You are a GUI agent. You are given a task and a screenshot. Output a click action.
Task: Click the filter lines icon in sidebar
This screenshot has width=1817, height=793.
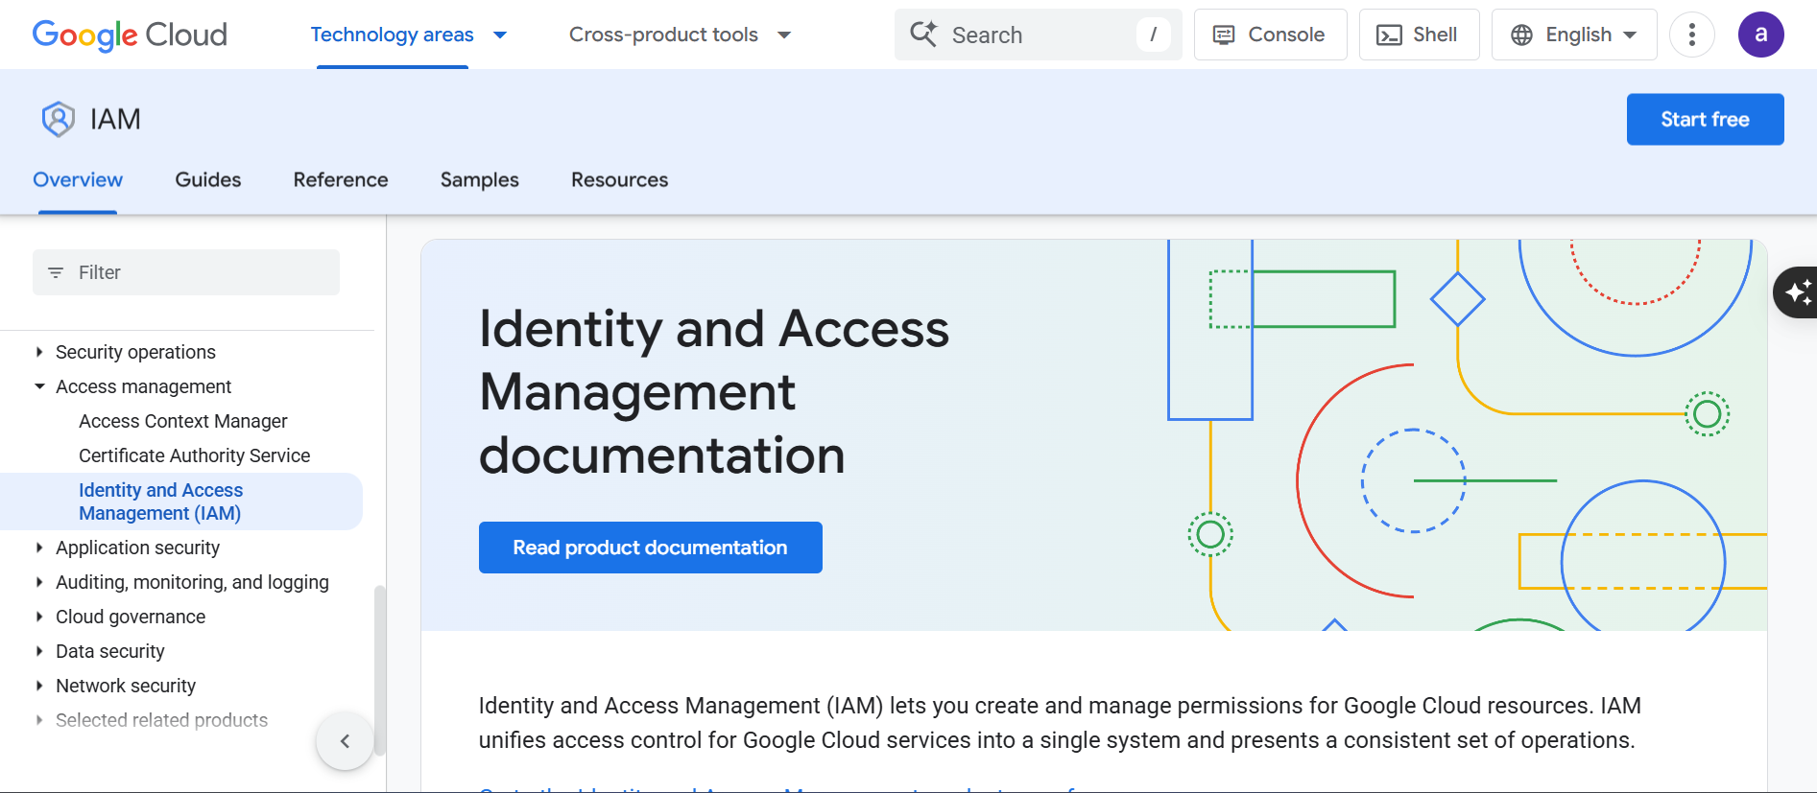pyautogui.click(x=56, y=272)
